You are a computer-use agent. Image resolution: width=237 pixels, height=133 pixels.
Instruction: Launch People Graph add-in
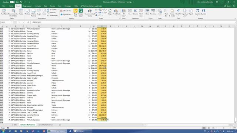pos(81,13)
